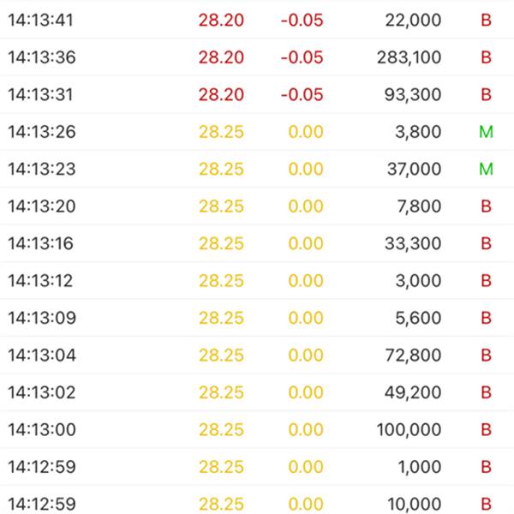Click the B marker for the 22,000 trade

[x=486, y=20]
